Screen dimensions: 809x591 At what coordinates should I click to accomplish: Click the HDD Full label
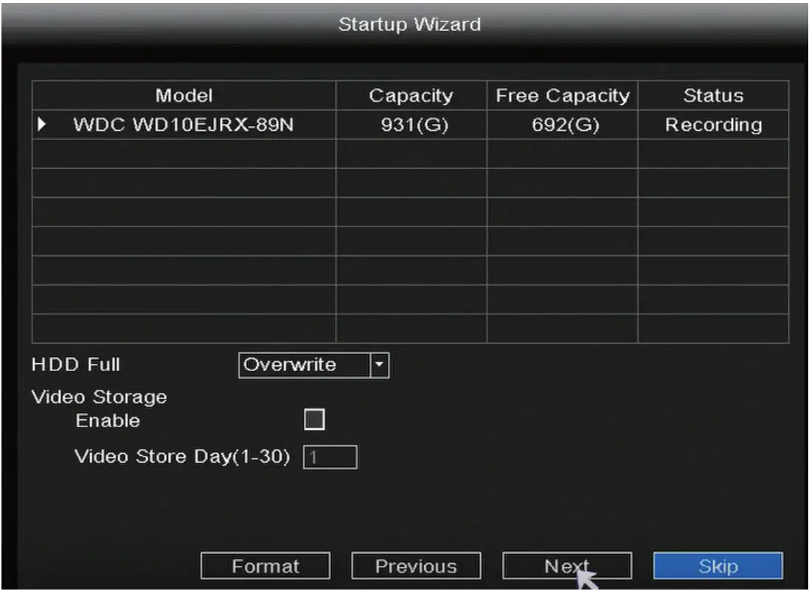point(76,365)
